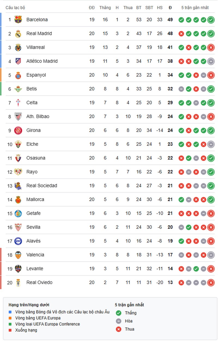Click Valencia's gray draw indicator
Viewport: 218px width, 341px height.
coord(181,255)
